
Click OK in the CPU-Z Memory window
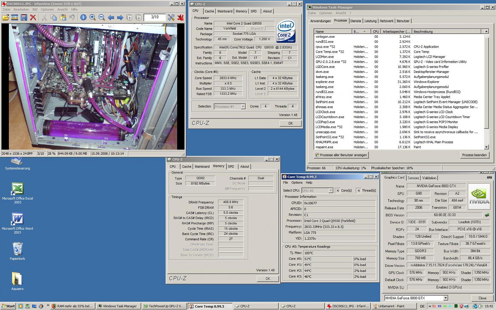(x=268, y=278)
